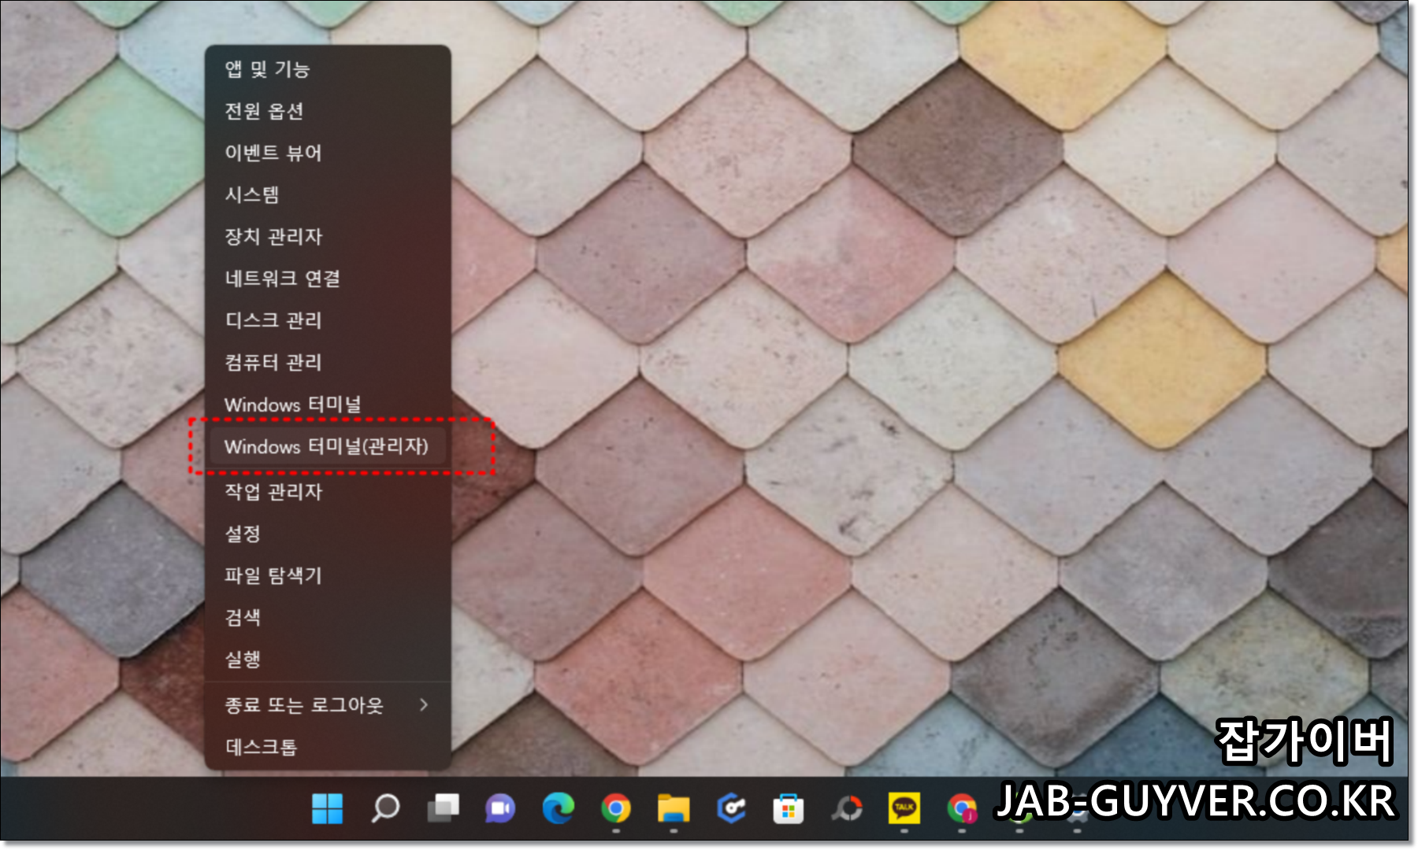Open 작업 관리자 from menu

[x=328, y=492]
